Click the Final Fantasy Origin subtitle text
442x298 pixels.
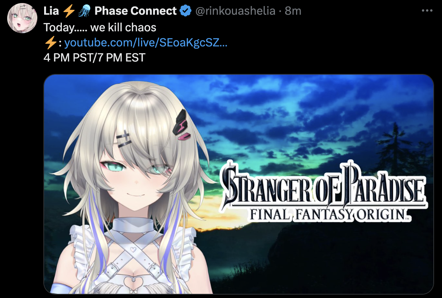329,215
